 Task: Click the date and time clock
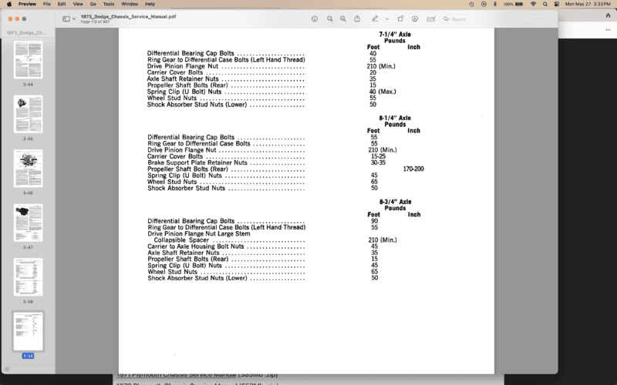point(588,4)
